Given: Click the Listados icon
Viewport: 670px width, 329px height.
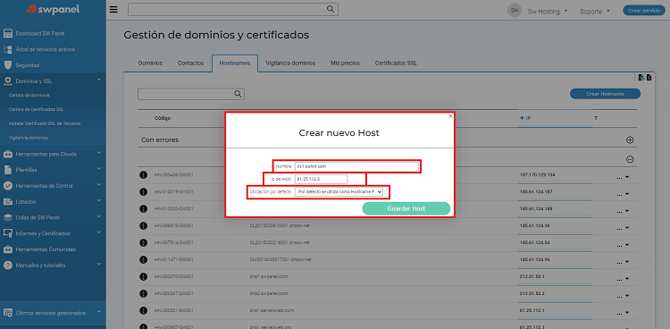Looking at the screenshot, I should 8,201.
